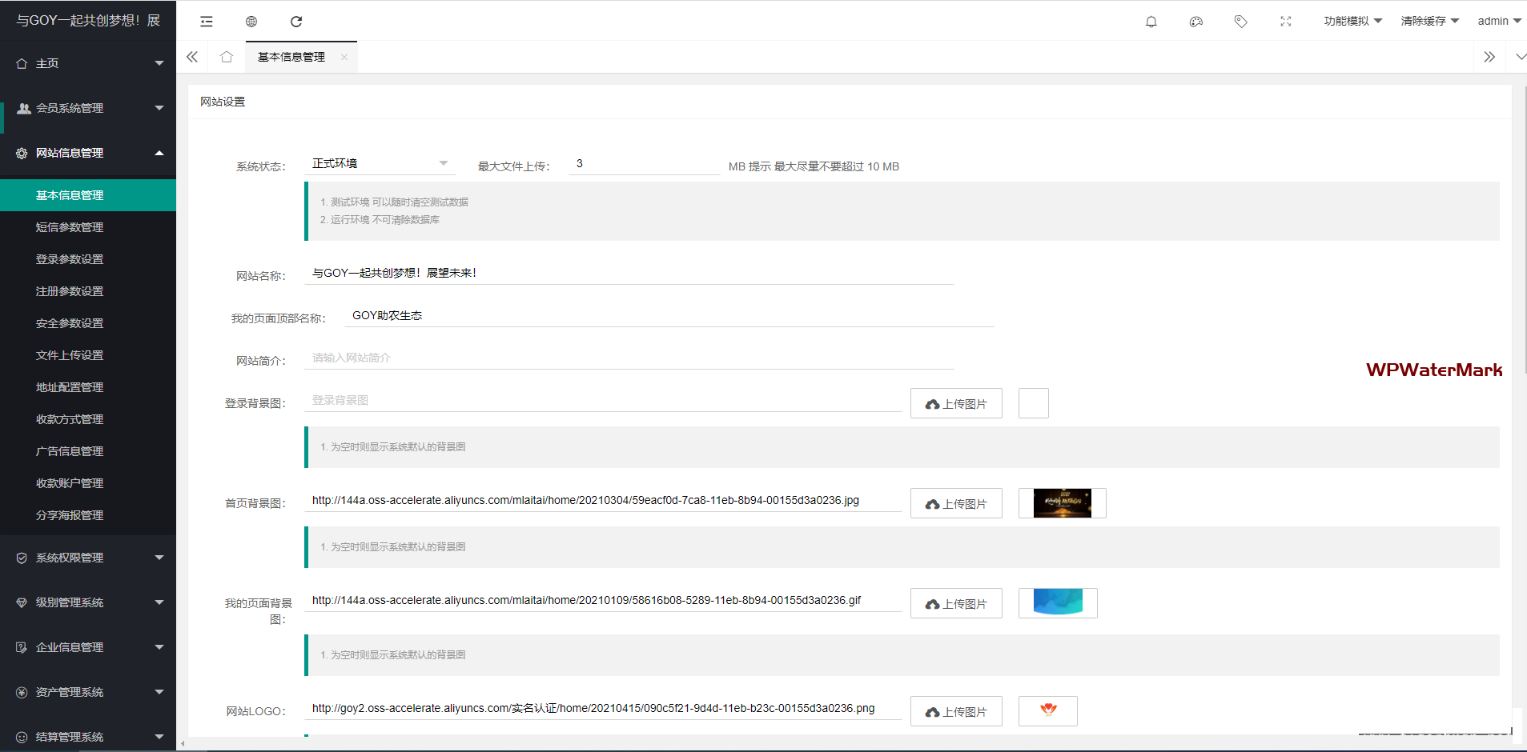This screenshot has width=1527, height=752.
Task: Click 上传图片 button for 网站LOGO
Action: point(956,711)
